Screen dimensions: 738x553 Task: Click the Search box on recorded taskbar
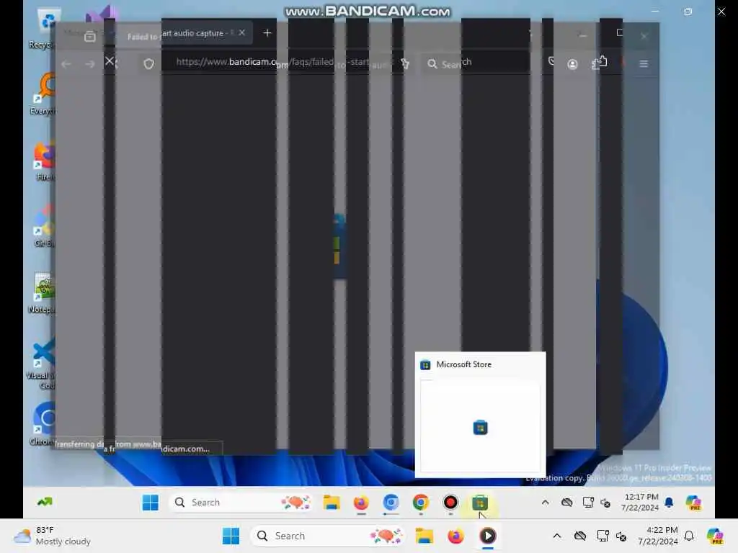pyautogui.click(x=241, y=503)
